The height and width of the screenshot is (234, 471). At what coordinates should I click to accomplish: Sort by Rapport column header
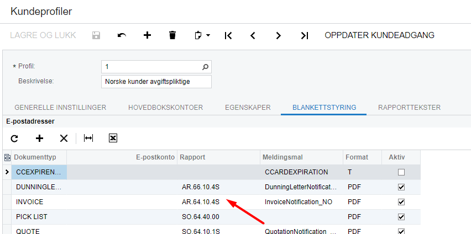click(219, 157)
